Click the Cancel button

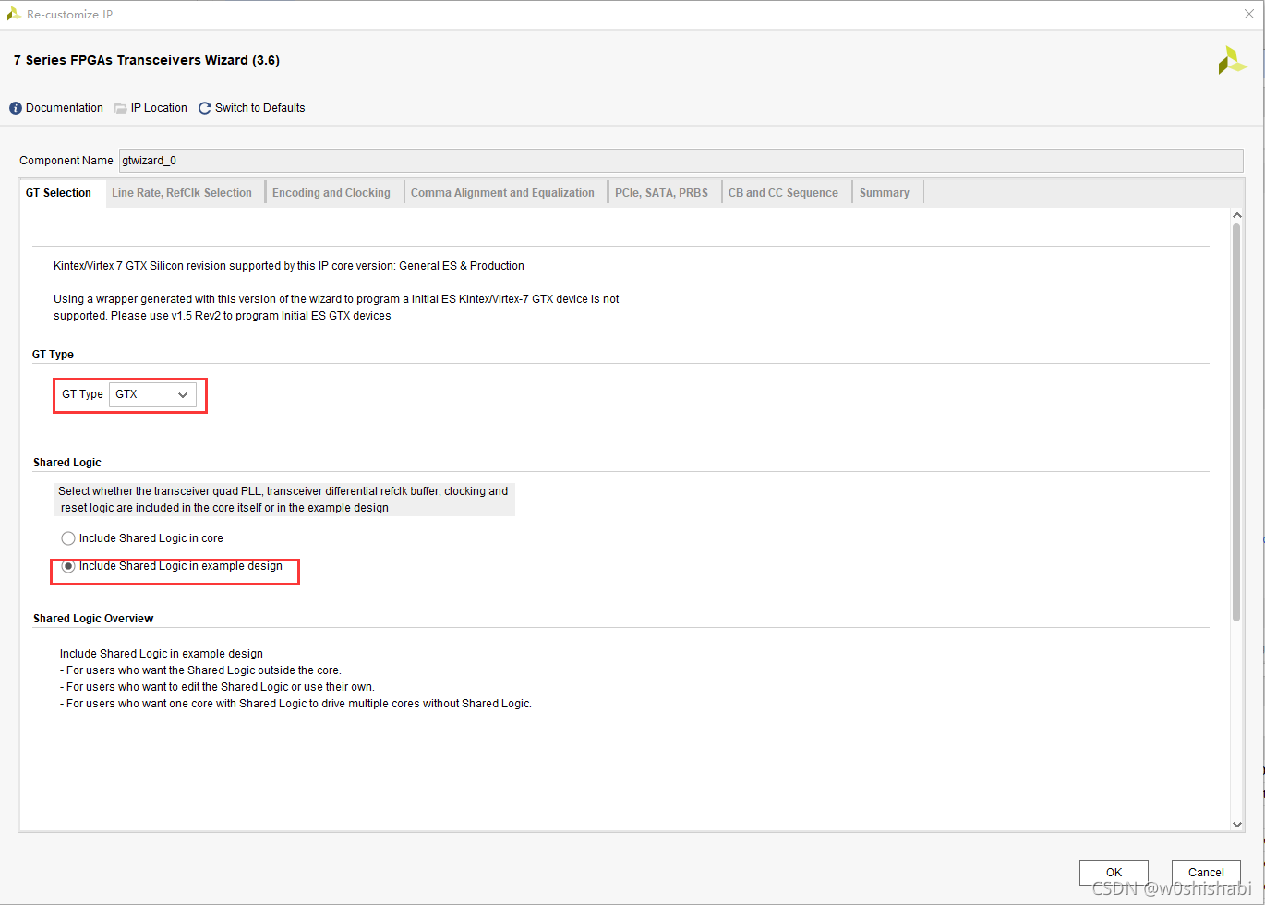pyautogui.click(x=1206, y=872)
